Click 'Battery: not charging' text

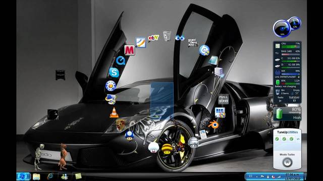pyautogui.click(x=285, y=86)
